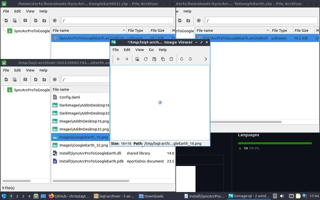Click the Save As icon in Image Viewer

pyautogui.click(x=154, y=59)
